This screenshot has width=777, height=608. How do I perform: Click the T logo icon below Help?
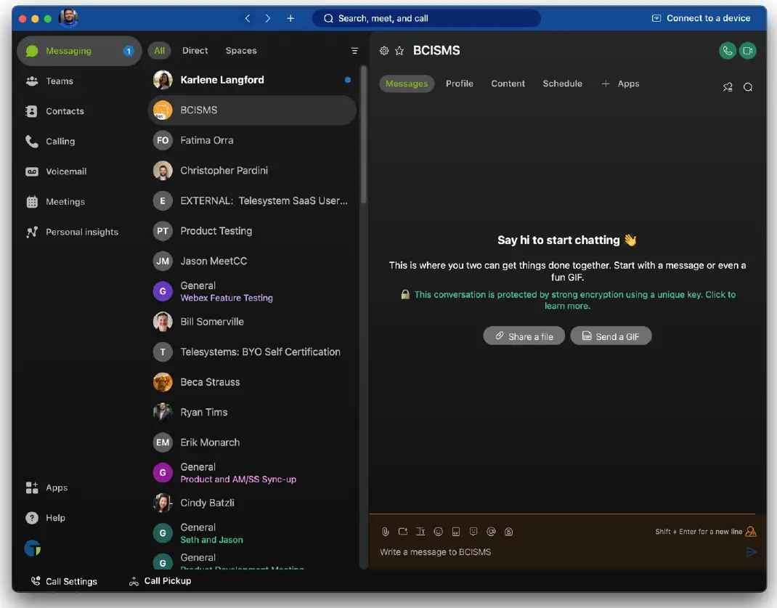pyautogui.click(x=32, y=548)
